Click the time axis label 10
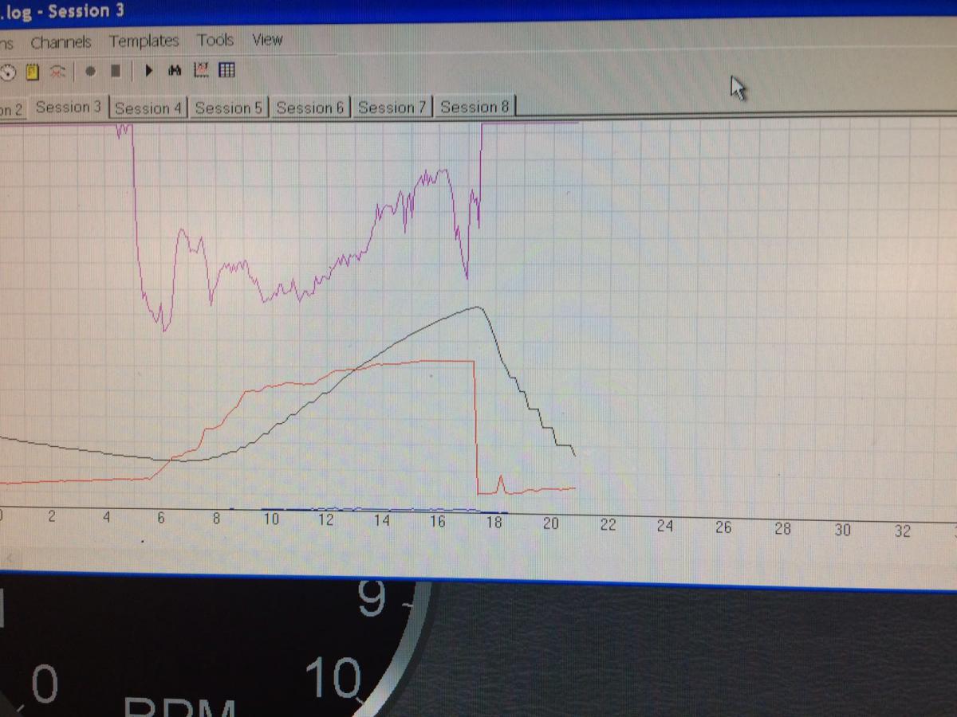The image size is (957, 717). tap(271, 520)
